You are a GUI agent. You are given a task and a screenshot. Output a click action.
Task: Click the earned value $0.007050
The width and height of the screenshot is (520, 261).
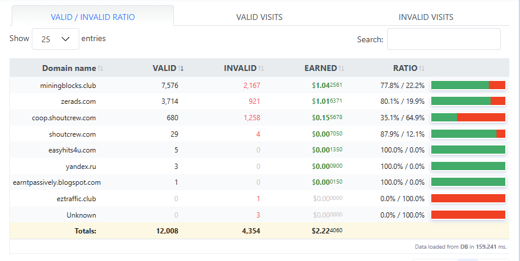click(327, 134)
